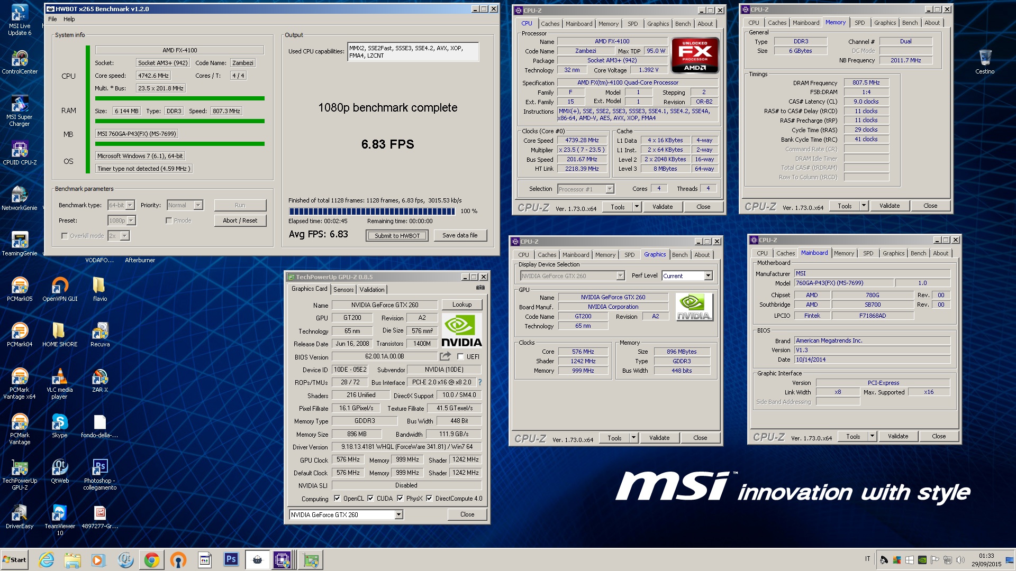
Task: Toggle the UEFI checkbox in GPU-Z
Action: click(460, 357)
